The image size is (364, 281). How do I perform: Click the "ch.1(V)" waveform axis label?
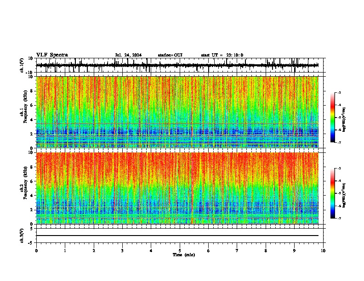point(22,65)
